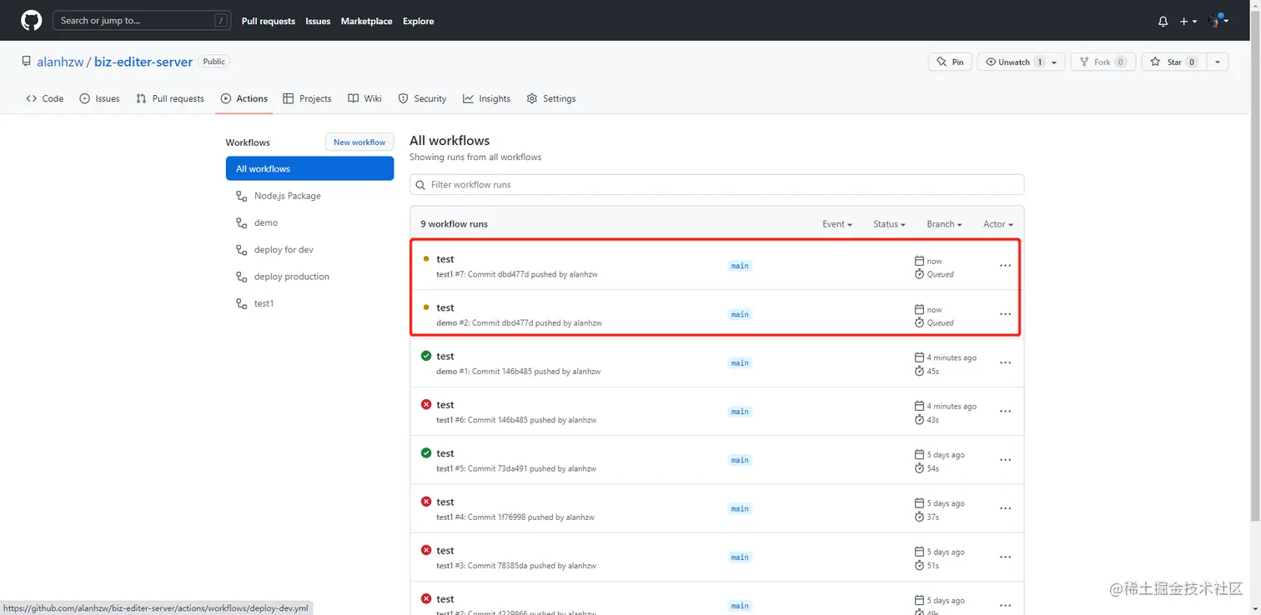Expand the Unwatch options dropdown arrow
The height and width of the screenshot is (615, 1261).
pos(1055,62)
